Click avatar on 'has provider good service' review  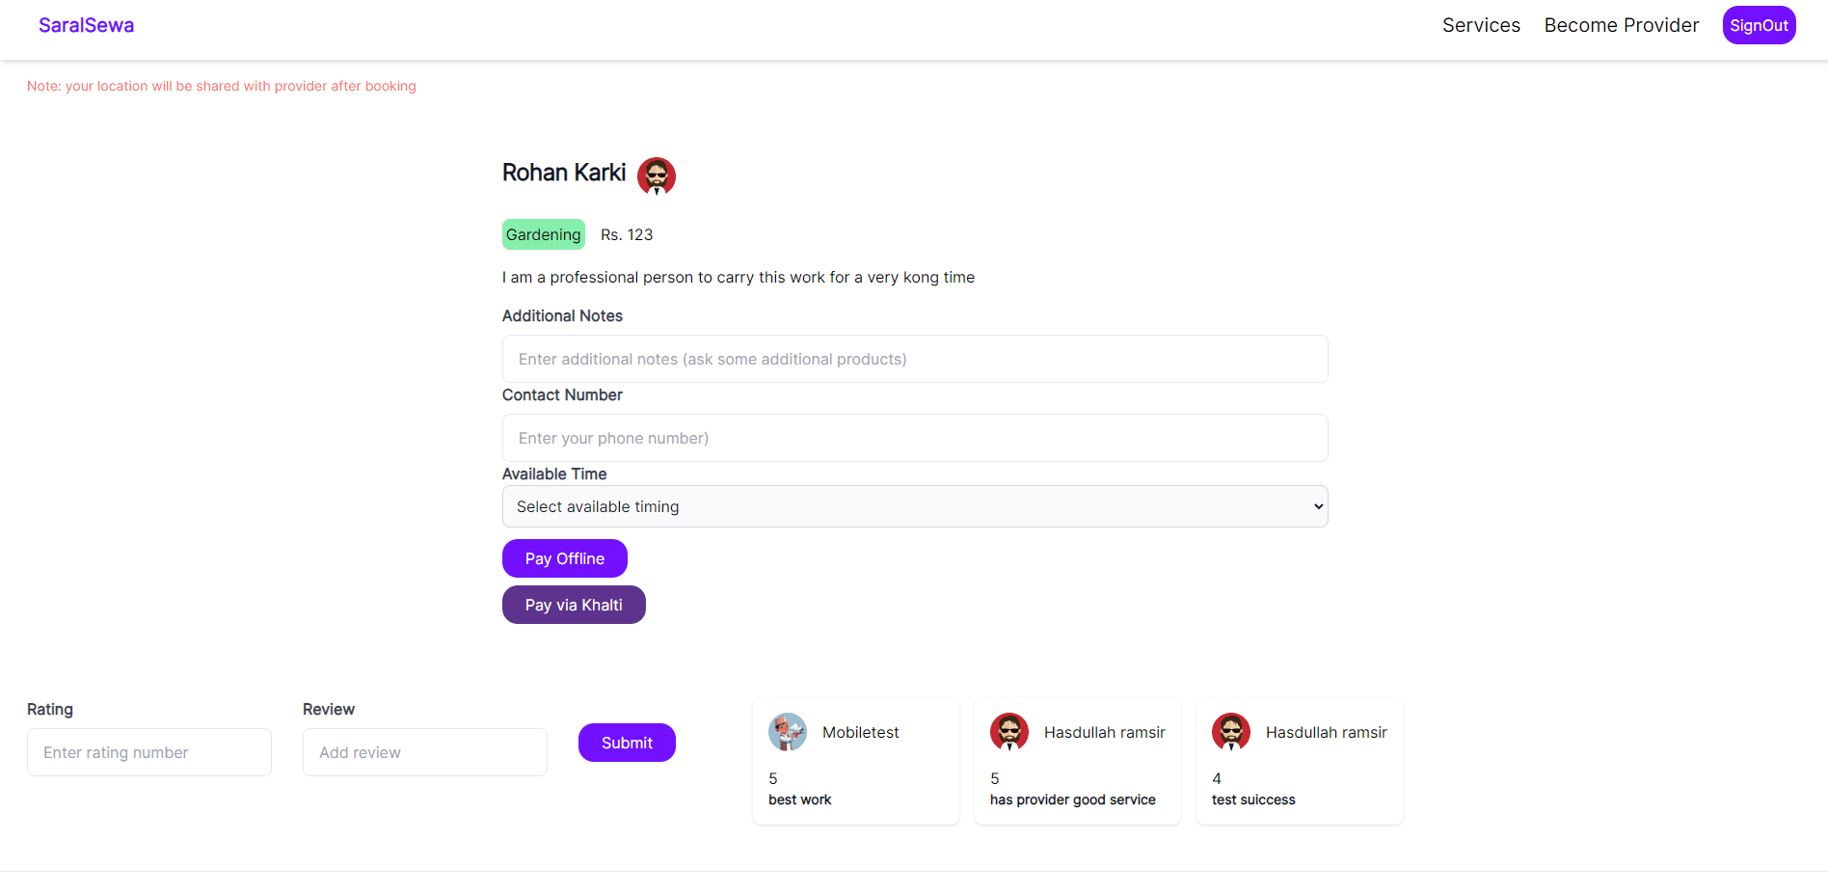point(1008,732)
